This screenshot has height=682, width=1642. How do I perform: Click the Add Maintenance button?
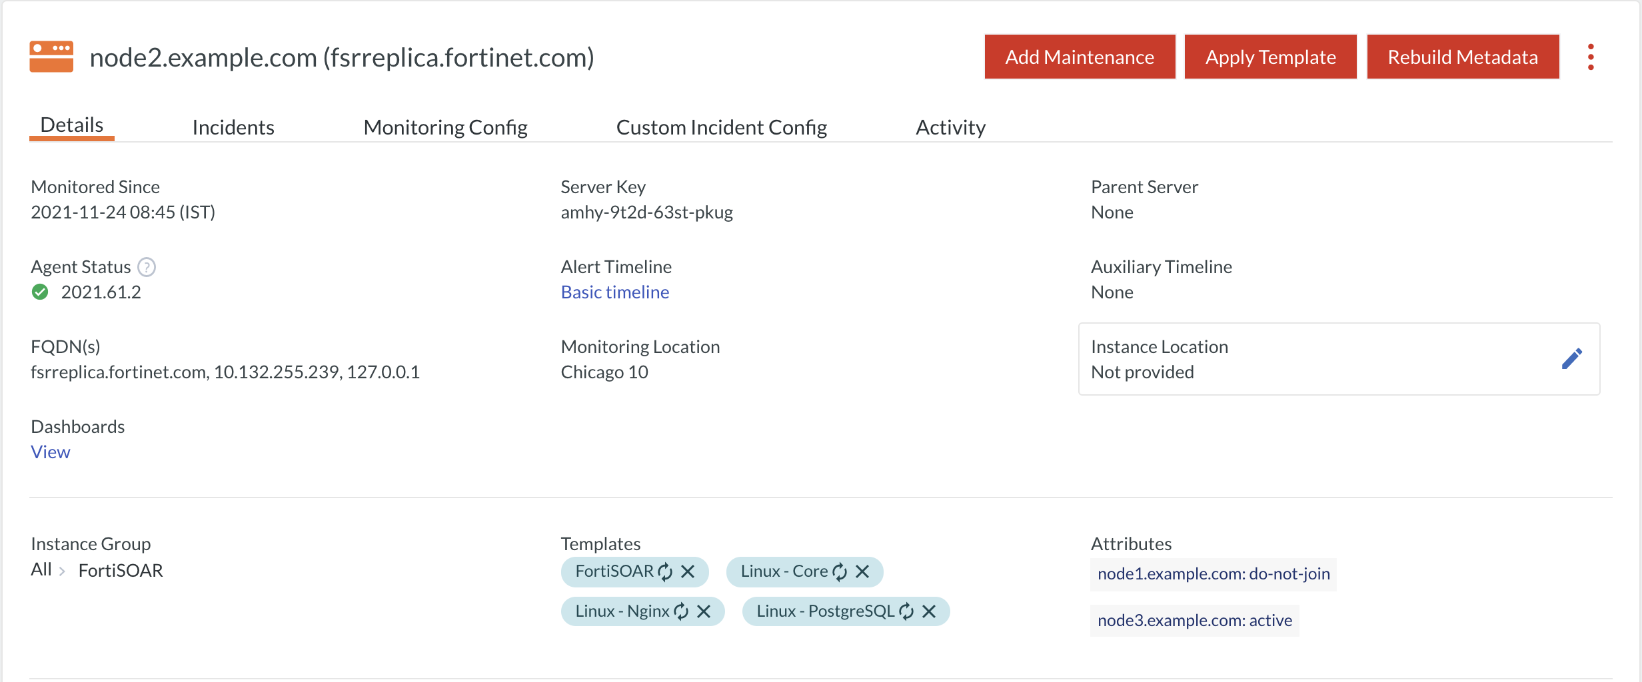coord(1080,57)
